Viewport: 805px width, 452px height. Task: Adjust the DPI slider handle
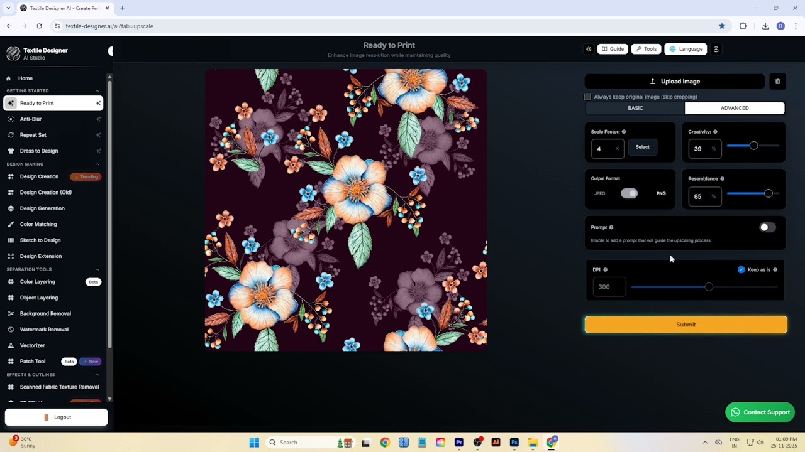(x=709, y=287)
